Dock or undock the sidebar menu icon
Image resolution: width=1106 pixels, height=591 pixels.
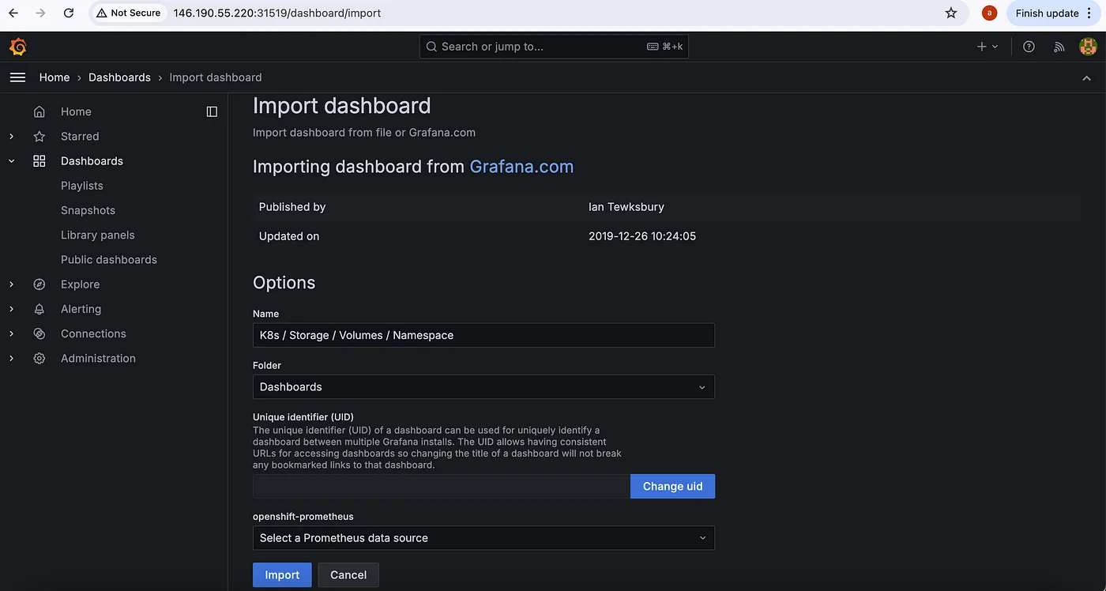point(212,111)
